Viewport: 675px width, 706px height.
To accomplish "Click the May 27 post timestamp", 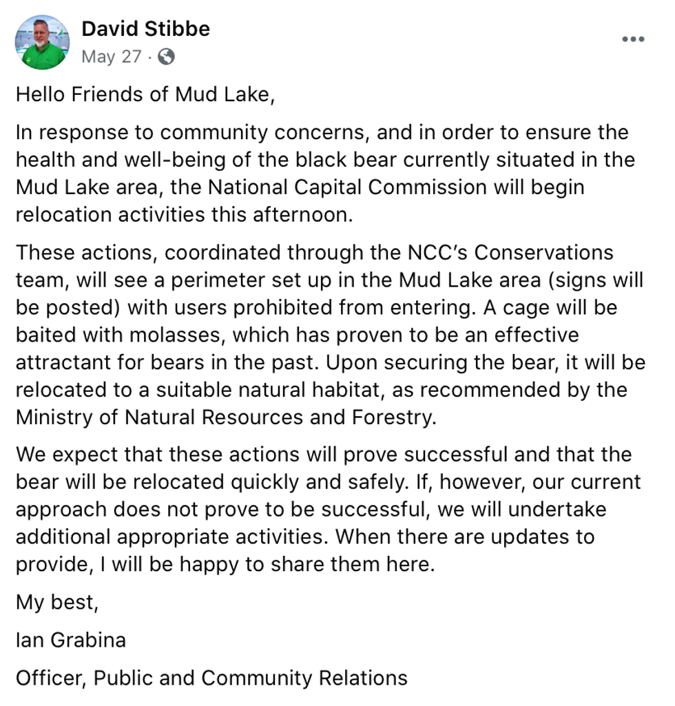I will [x=111, y=57].
